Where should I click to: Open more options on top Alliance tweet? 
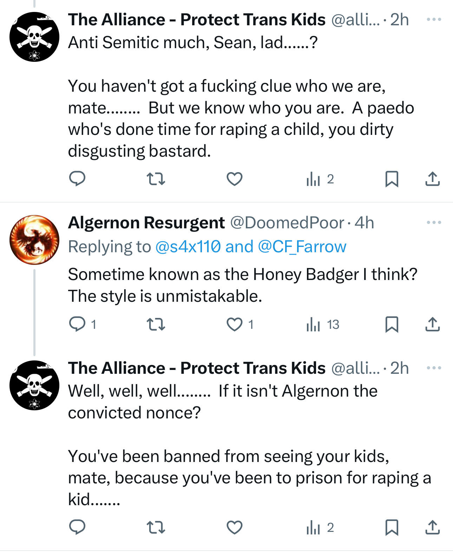pos(434,19)
